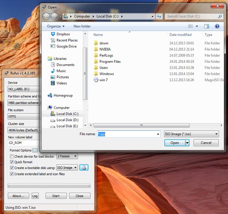Image resolution: width=228 pixels, height=214 pixels.
Task: Disable Create extended label and icon files
Action: (12, 174)
